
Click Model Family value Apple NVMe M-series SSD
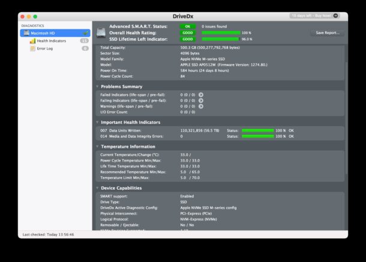203,59
